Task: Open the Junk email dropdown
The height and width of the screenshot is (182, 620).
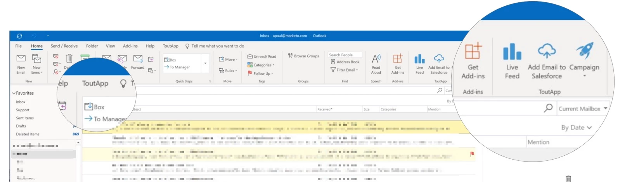Action: pyautogui.click(x=57, y=72)
